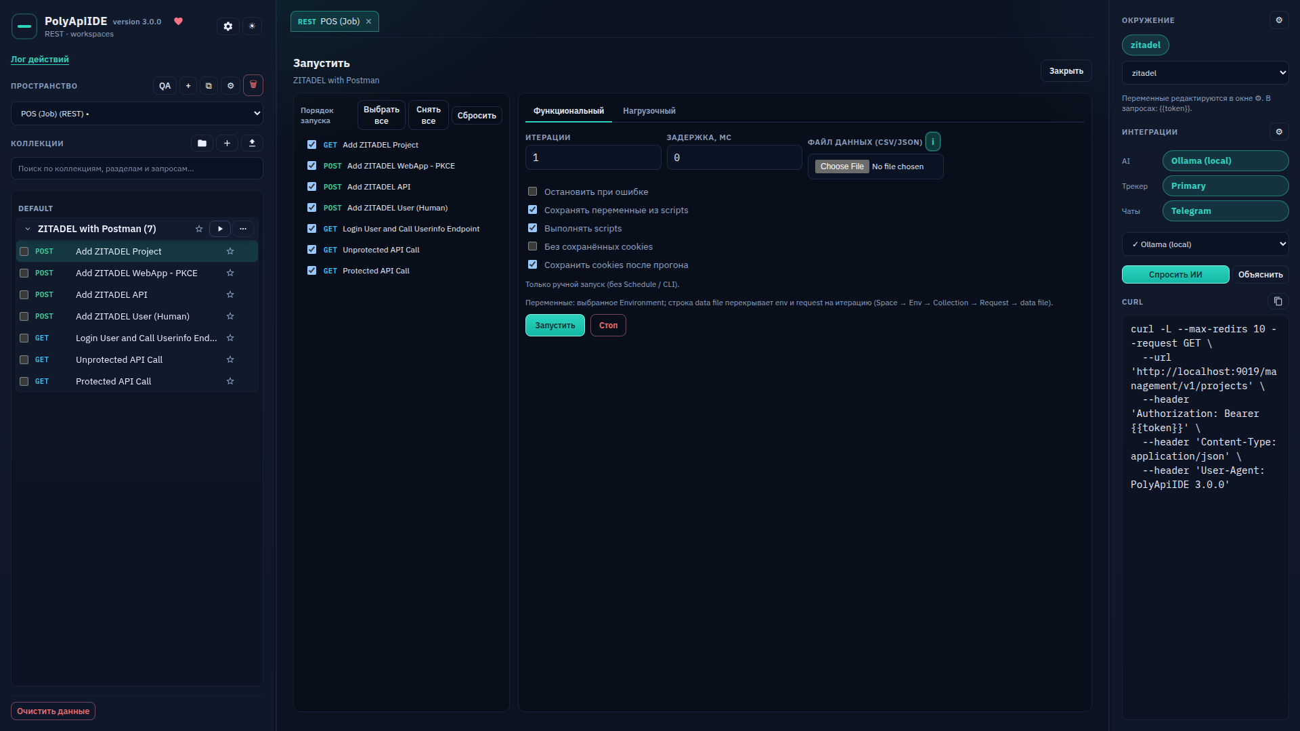Uncheck POST Add ZITADEL WebApp - PKCE in run order

(311, 166)
